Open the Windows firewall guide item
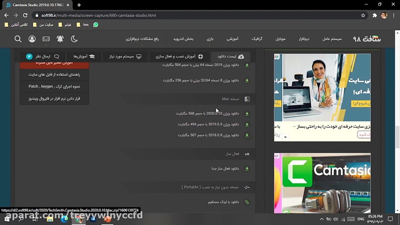Viewport: 400px width, 225px height. pos(54,98)
